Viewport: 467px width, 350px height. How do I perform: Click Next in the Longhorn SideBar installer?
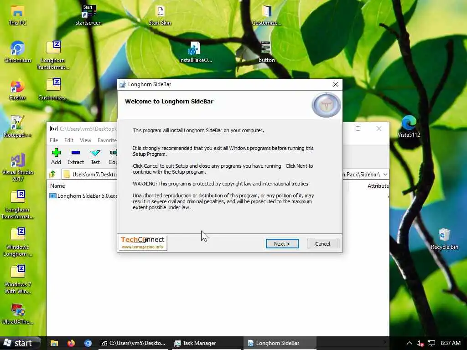click(282, 244)
